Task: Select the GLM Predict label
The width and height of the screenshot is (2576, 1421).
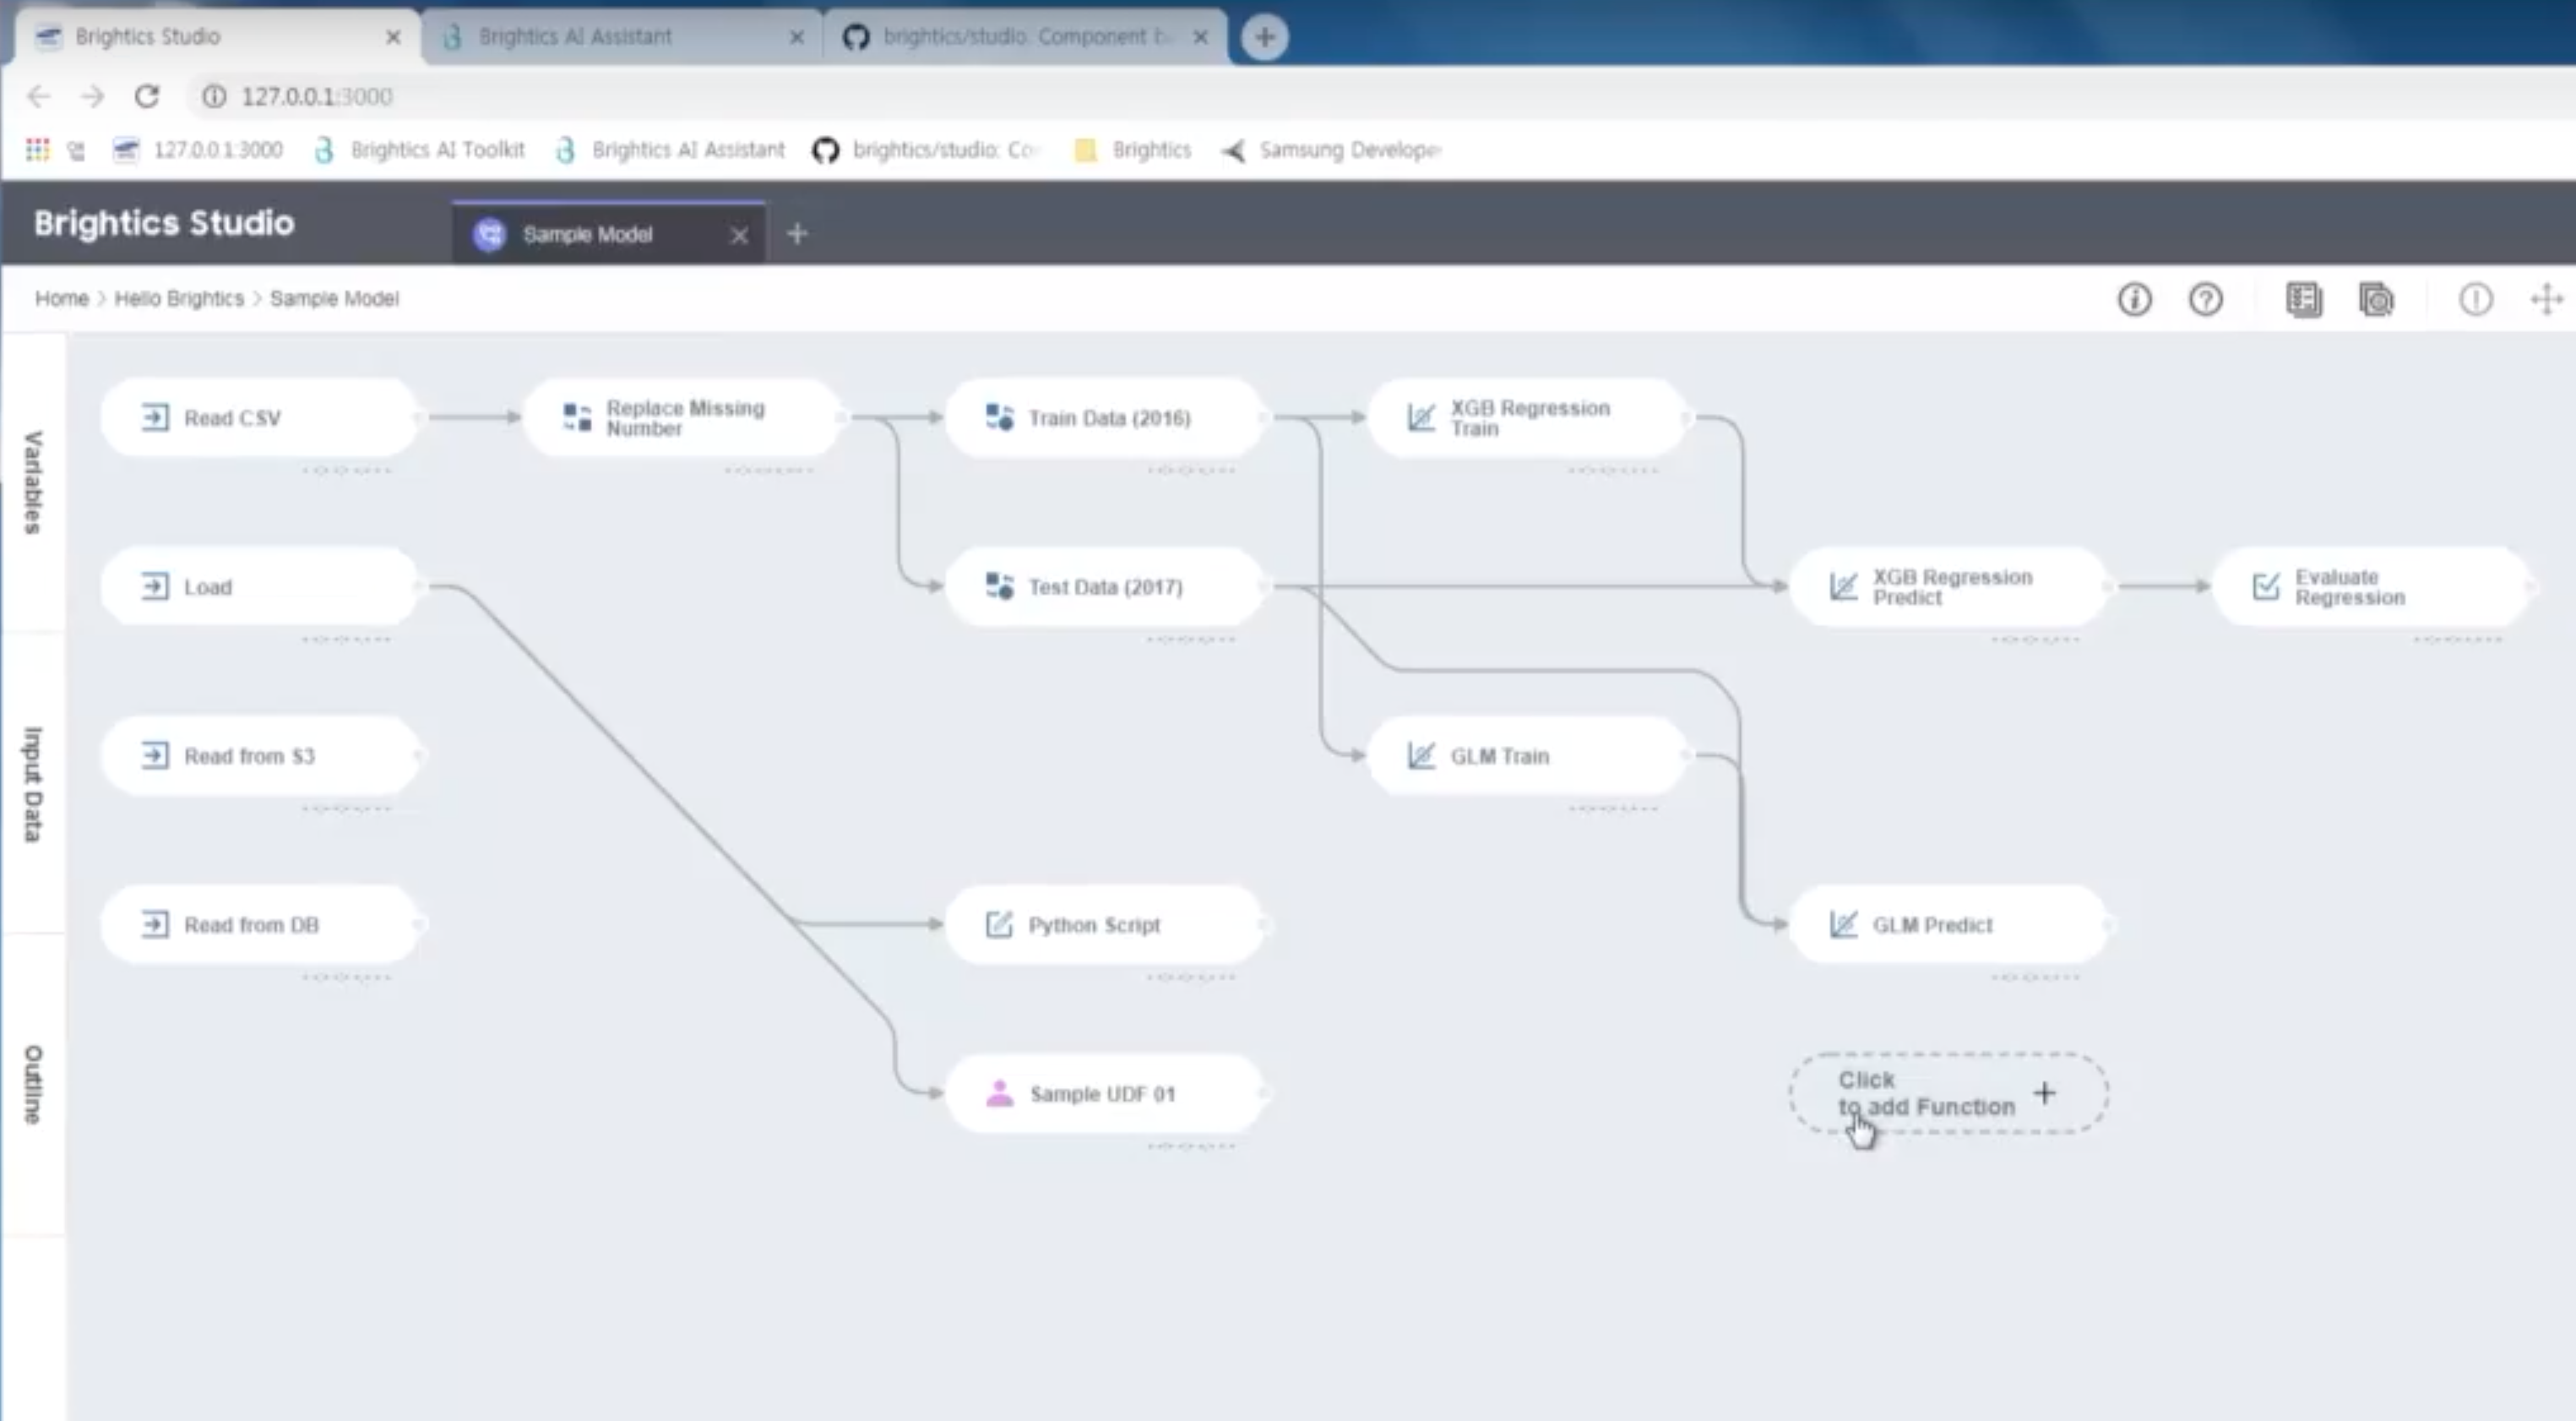Action: [x=1932, y=925]
